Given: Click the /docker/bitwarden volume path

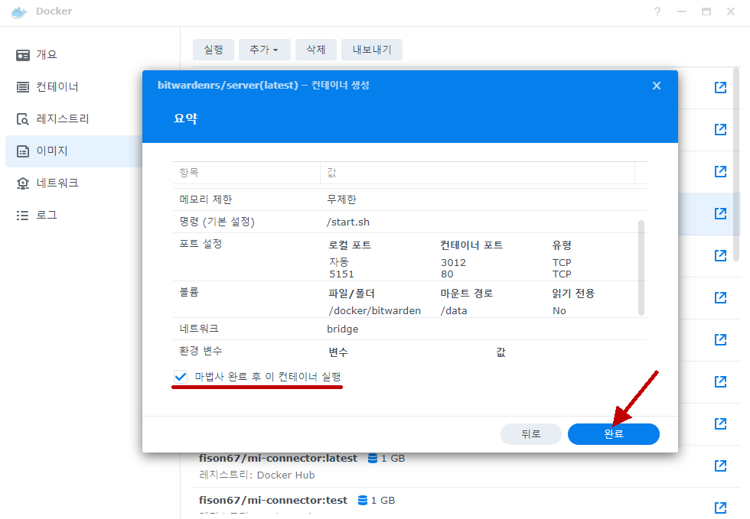Looking at the screenshot, I should click(374, 310).
